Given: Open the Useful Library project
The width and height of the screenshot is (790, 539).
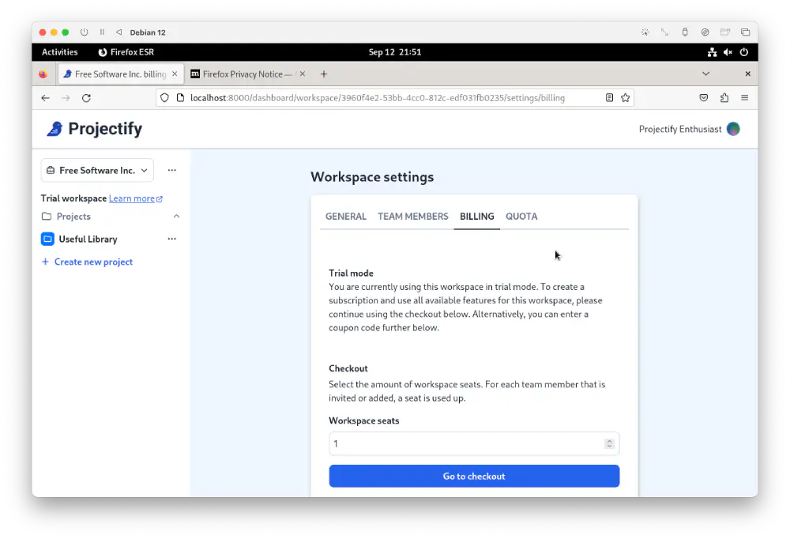Looking at the screenshot, I should click(x=88, y=239).
